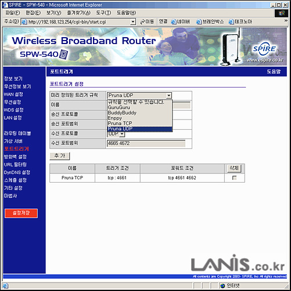Minimize the Internet Explorer window

click(272, 5)
